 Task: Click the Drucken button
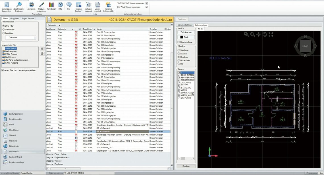(186, 166)
